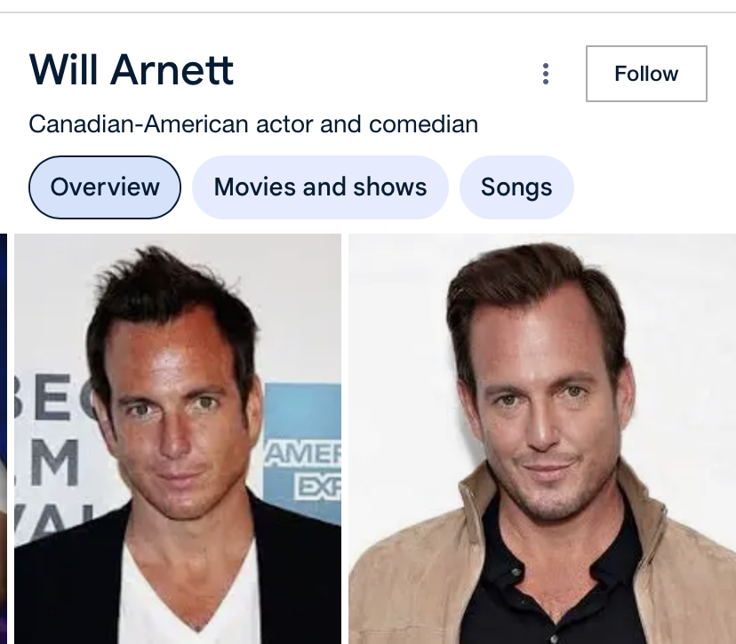736x644 pixels.
Task: Expand extra options with the kebab icon
Action: coord(546,74)
